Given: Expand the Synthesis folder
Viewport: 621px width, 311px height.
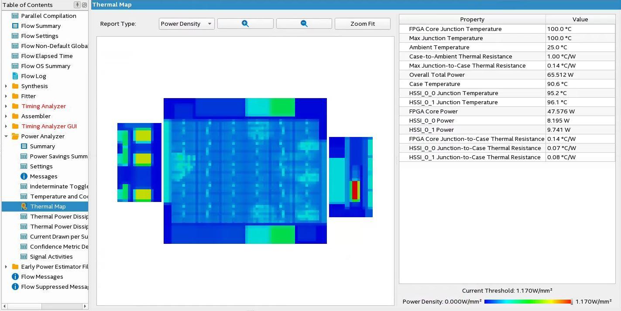Looking at the screenshot, I should [6, 86].
